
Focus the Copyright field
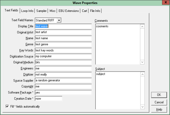click(63, 86)
